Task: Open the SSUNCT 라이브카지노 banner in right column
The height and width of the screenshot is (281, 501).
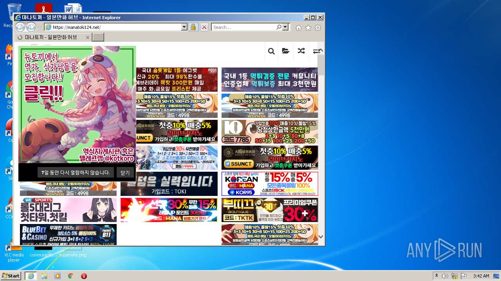Action: 270,158
